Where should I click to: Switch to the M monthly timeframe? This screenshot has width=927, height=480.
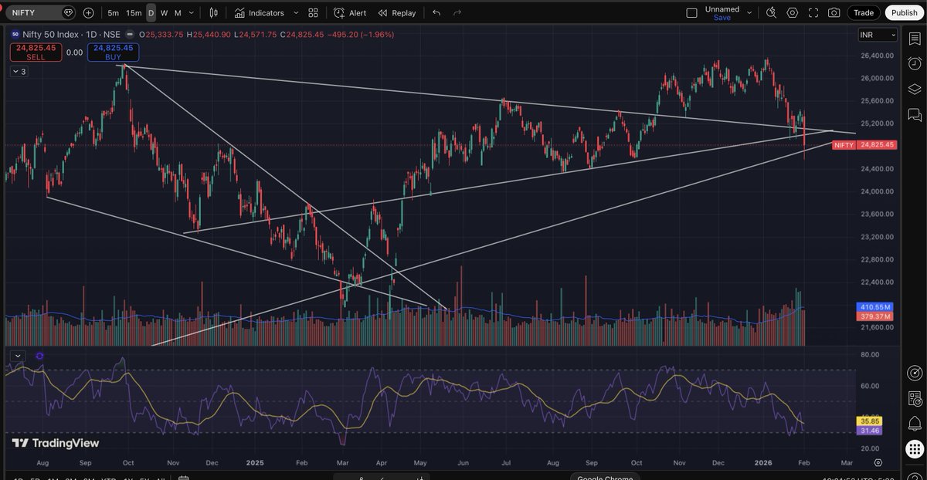tap(178, 12)
